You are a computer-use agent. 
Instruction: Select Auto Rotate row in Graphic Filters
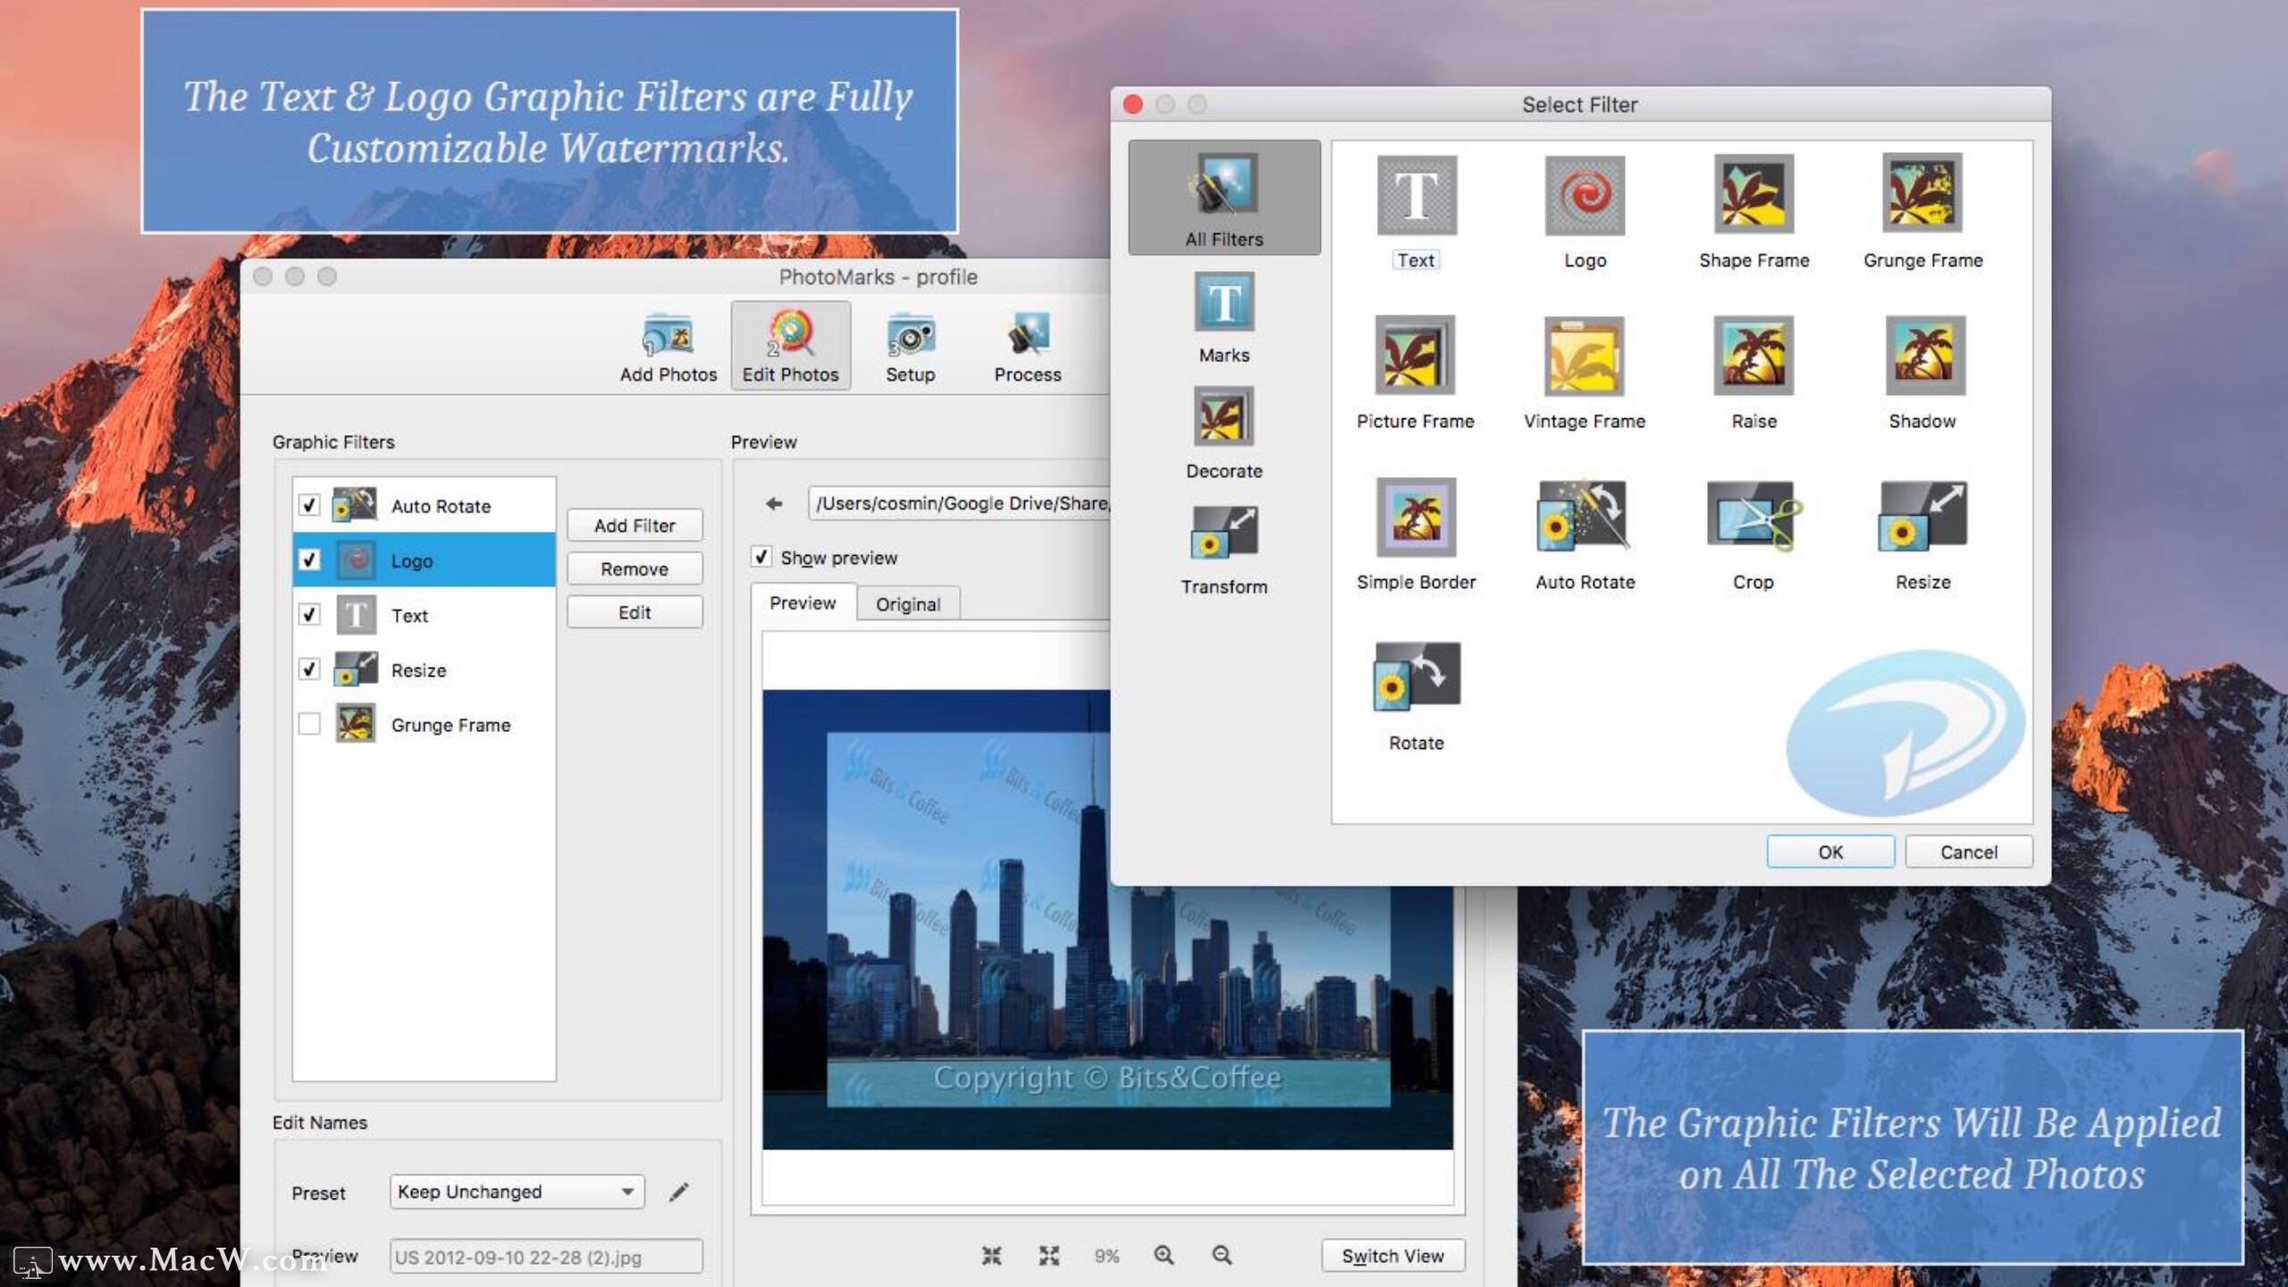coord(425,506)
